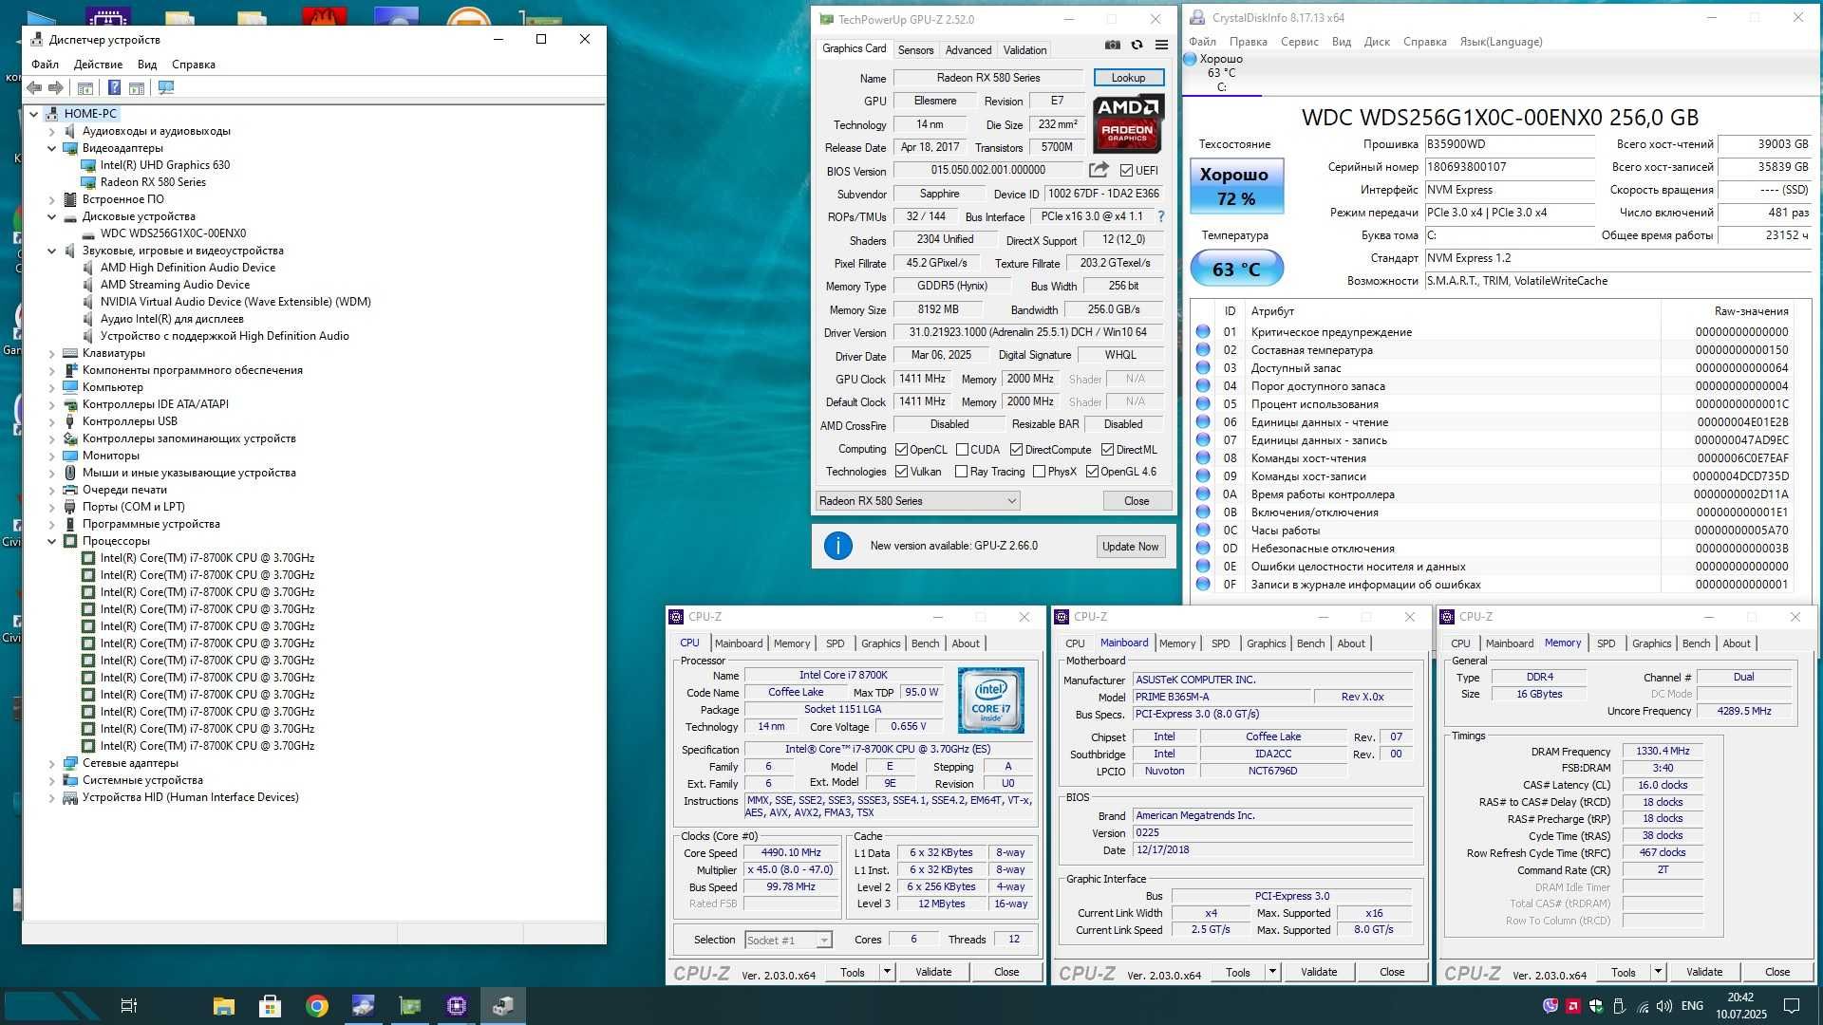Expand the Сетевые адаптеры tree node
The height and width of the screenshot is (1025, 1823).
click(52, 763)
